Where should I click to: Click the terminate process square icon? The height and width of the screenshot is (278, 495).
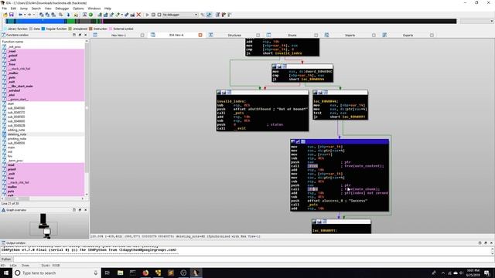pos(159,15)
